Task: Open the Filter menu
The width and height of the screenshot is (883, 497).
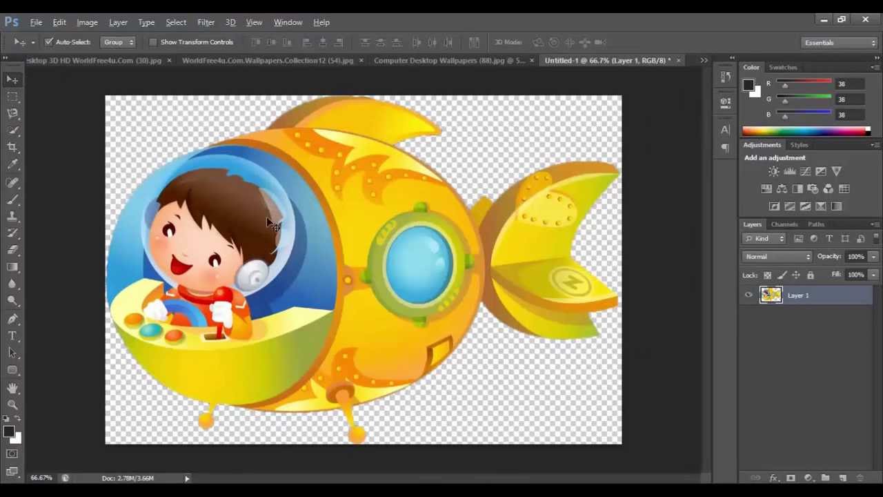Action: click(206, 22)
